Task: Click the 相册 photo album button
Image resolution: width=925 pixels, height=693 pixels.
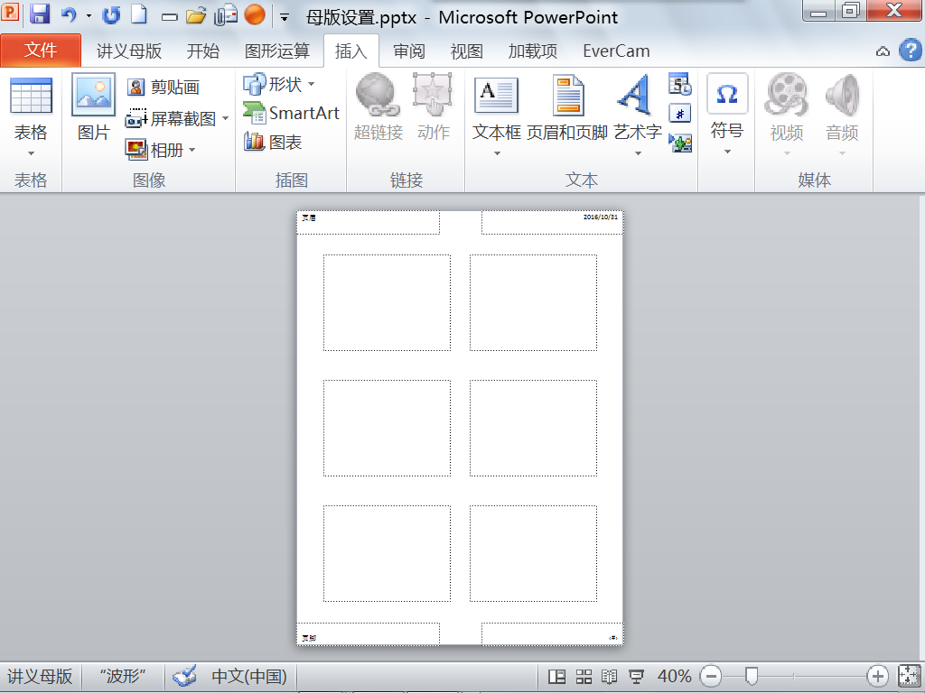Action: 154,150
